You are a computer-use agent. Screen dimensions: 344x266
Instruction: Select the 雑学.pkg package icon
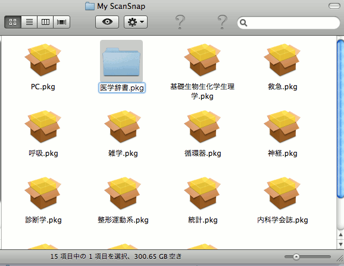(123, 127)
